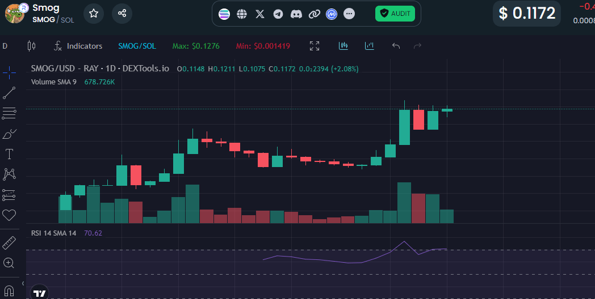Viewport: 595px width, 299px height.
Task: Open the heart icons tool
Action: pos(9,215)
